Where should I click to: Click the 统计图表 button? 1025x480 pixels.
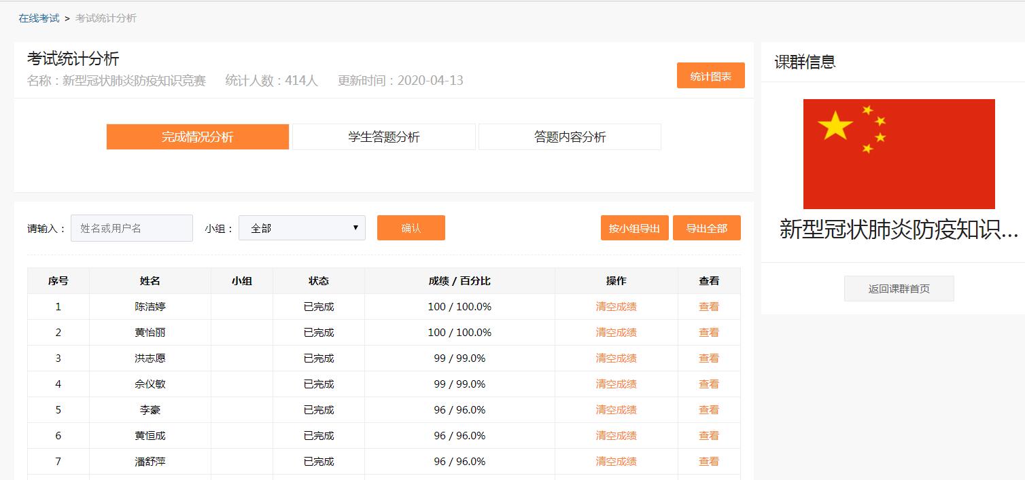[710, 76]
